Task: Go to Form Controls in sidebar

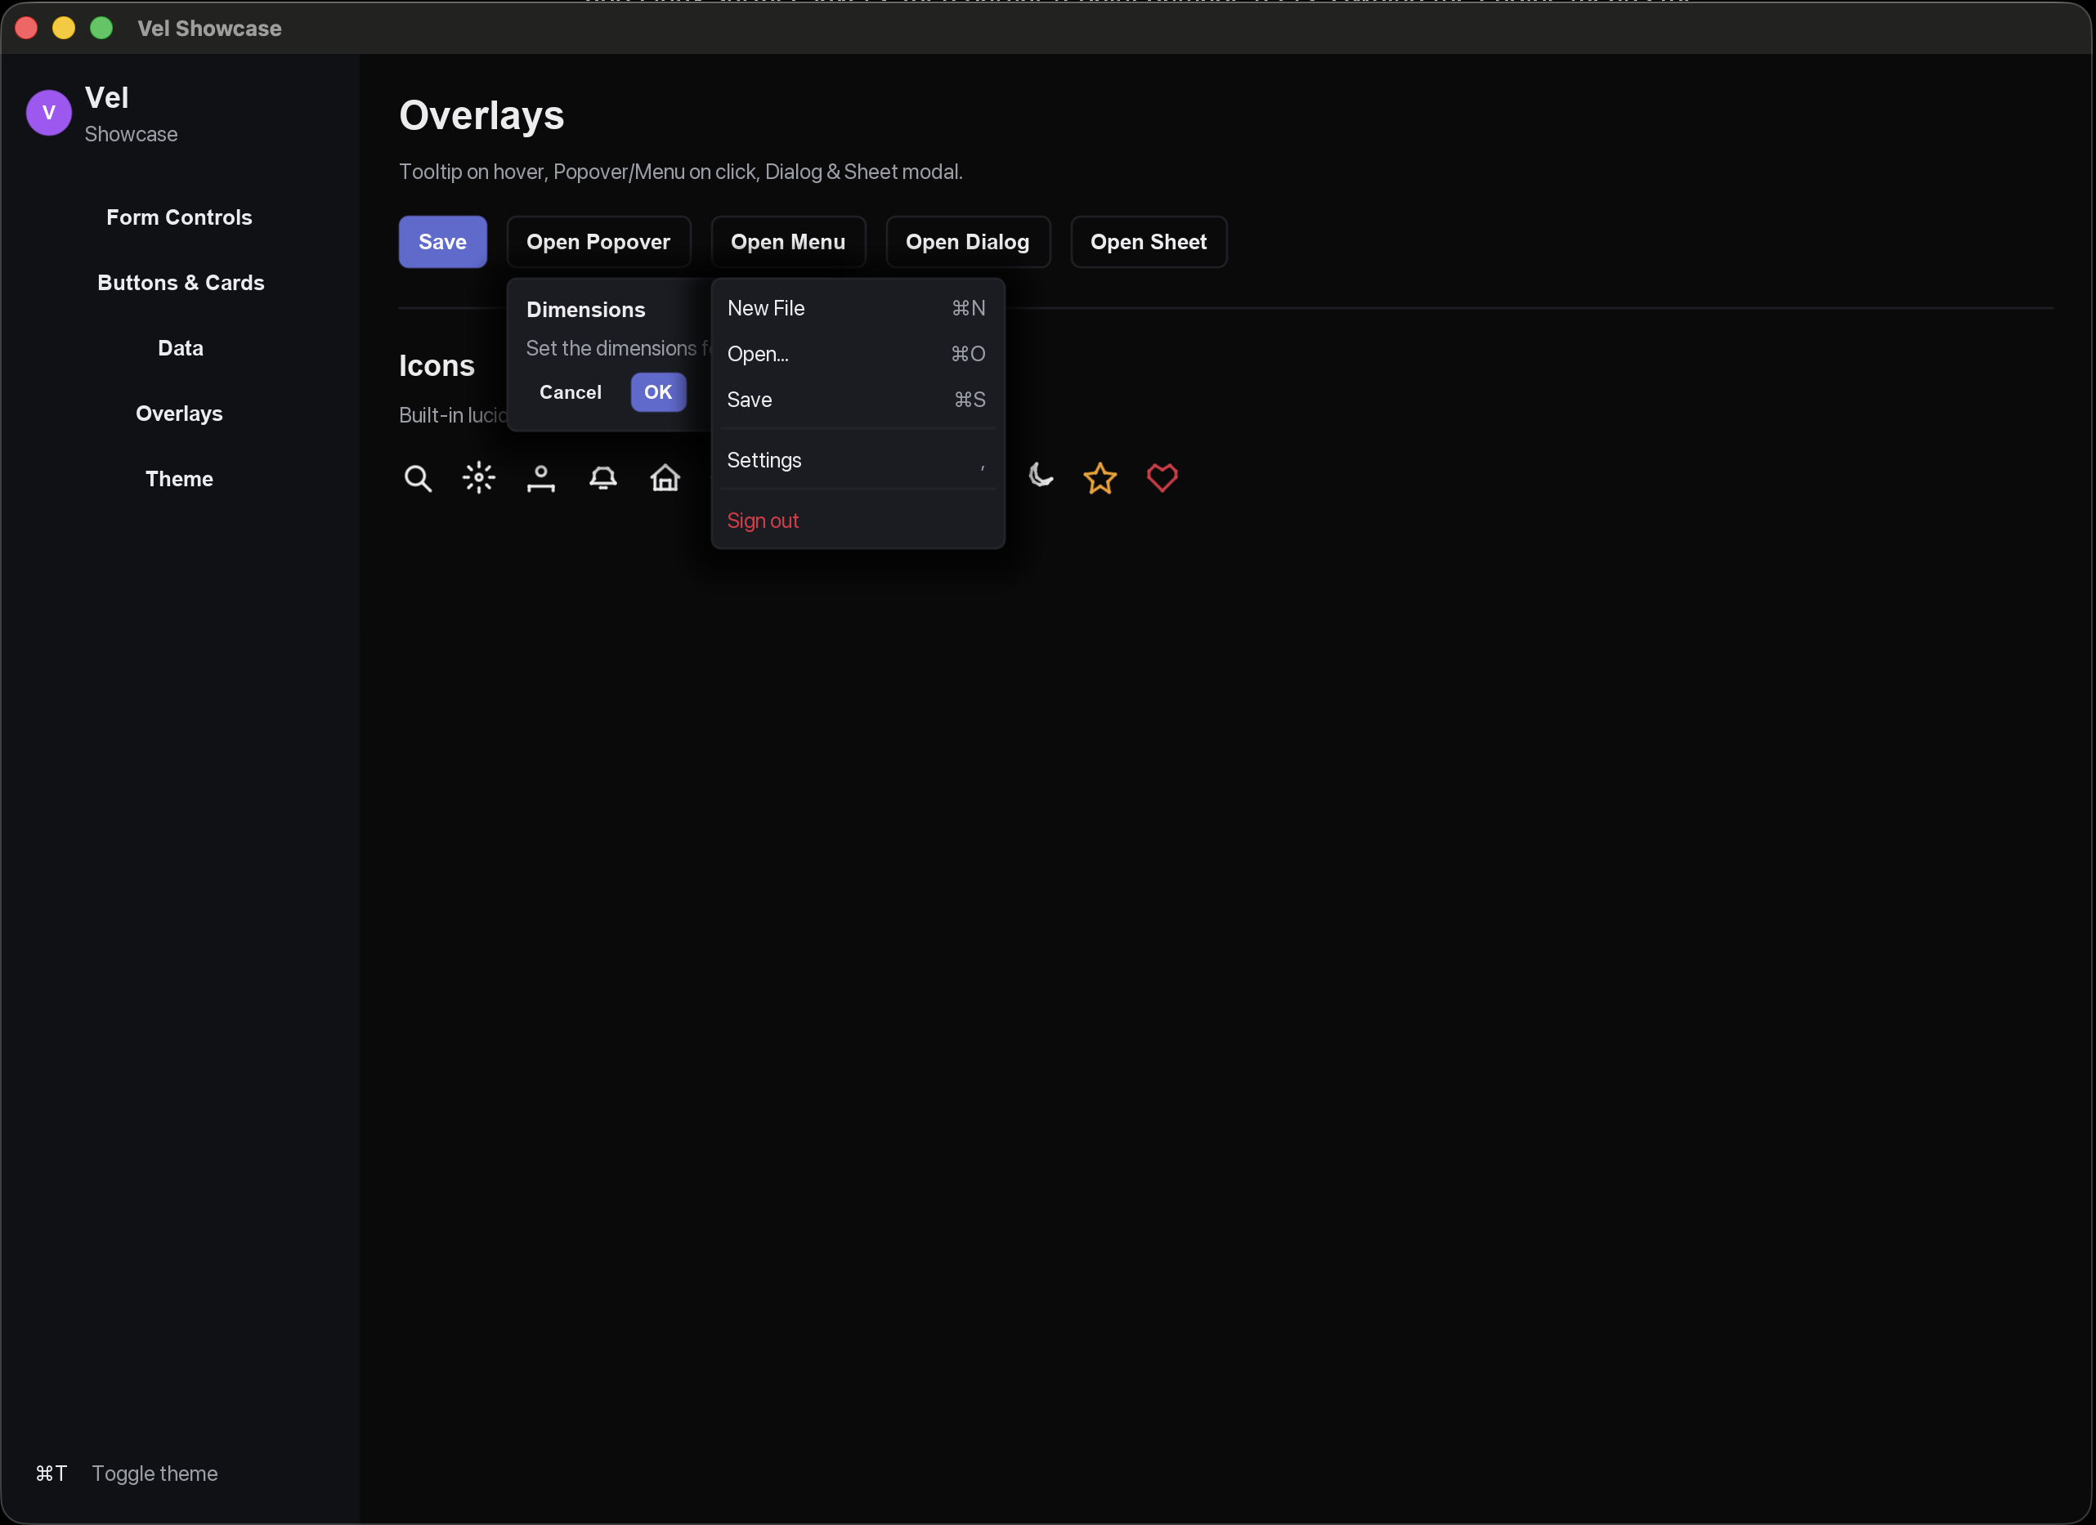Action: (x=179, y=217)
